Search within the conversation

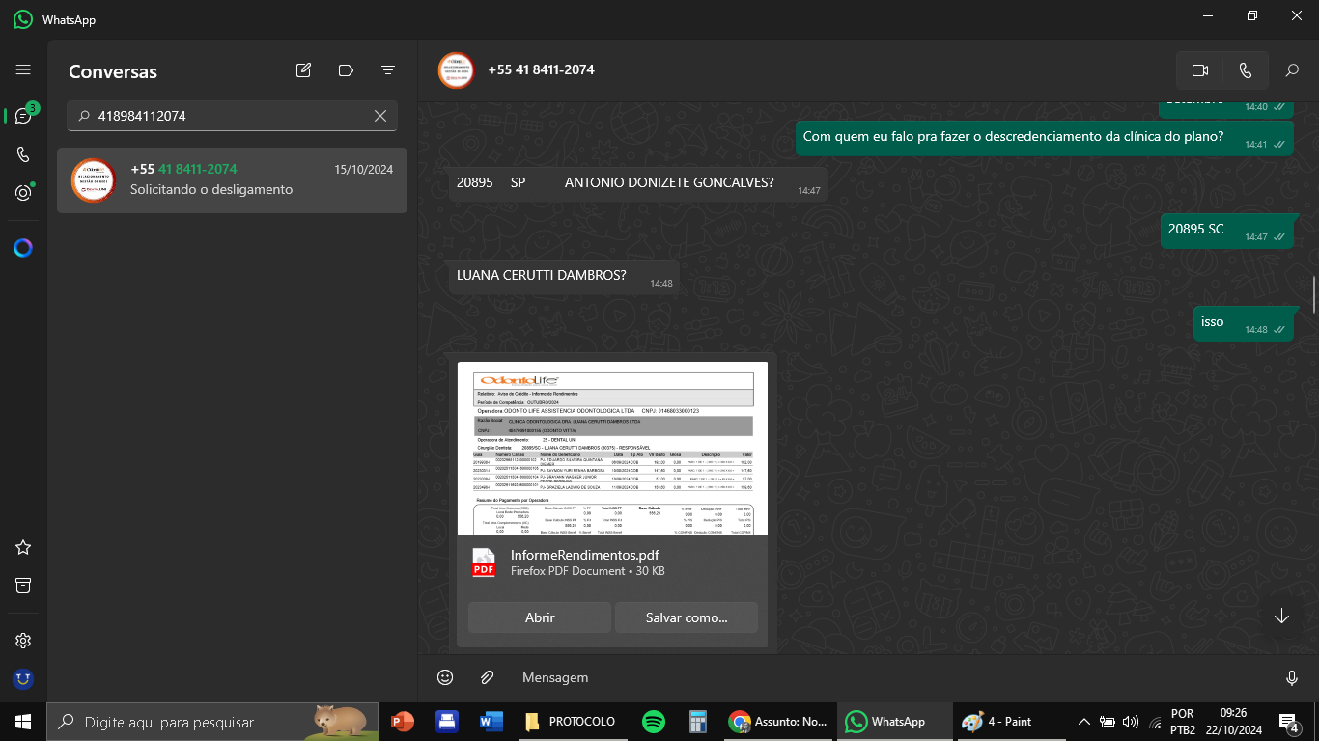[x=1292, y=70]
